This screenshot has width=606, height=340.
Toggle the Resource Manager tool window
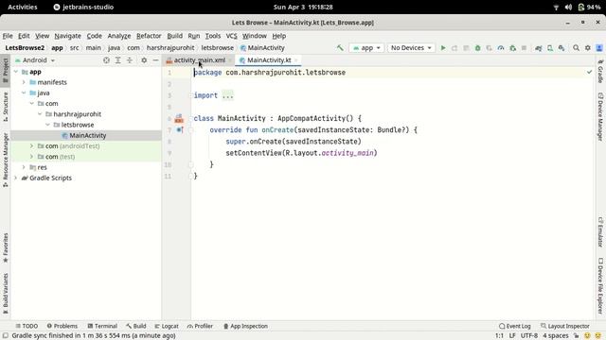click(6, 160)
